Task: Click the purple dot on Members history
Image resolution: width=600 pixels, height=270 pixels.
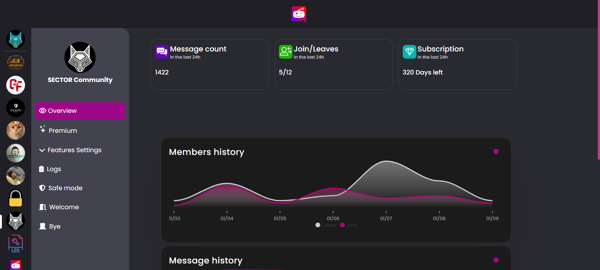Action: point(496,151)
